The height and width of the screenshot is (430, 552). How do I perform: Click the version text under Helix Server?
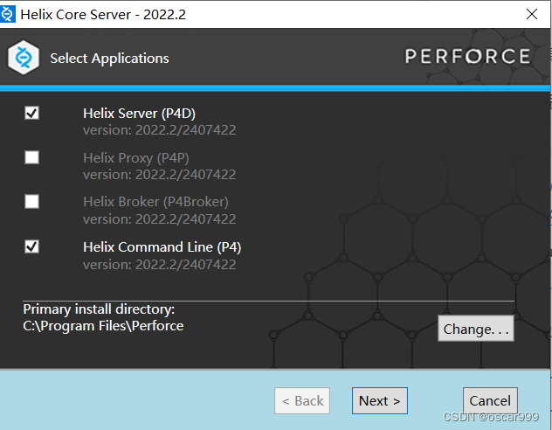coord(160,130)
